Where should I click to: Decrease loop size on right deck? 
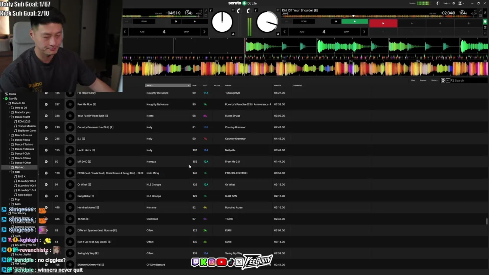(x=284, y=32)
